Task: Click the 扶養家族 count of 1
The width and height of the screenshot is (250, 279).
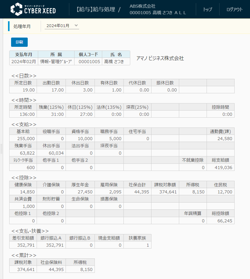Action: (137, 245)
